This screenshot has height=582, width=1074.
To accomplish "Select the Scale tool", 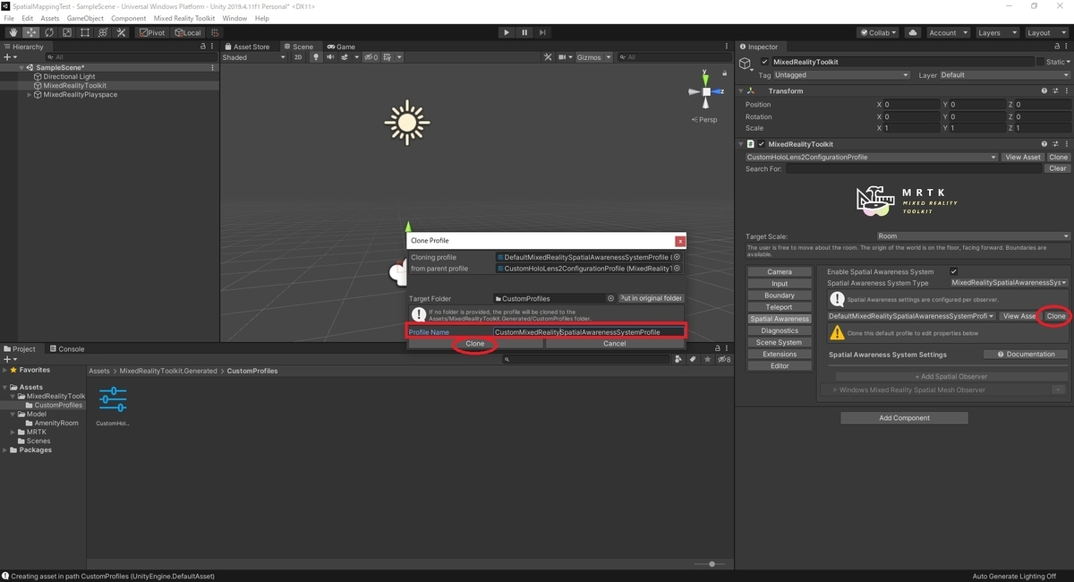I will (66, 32).
